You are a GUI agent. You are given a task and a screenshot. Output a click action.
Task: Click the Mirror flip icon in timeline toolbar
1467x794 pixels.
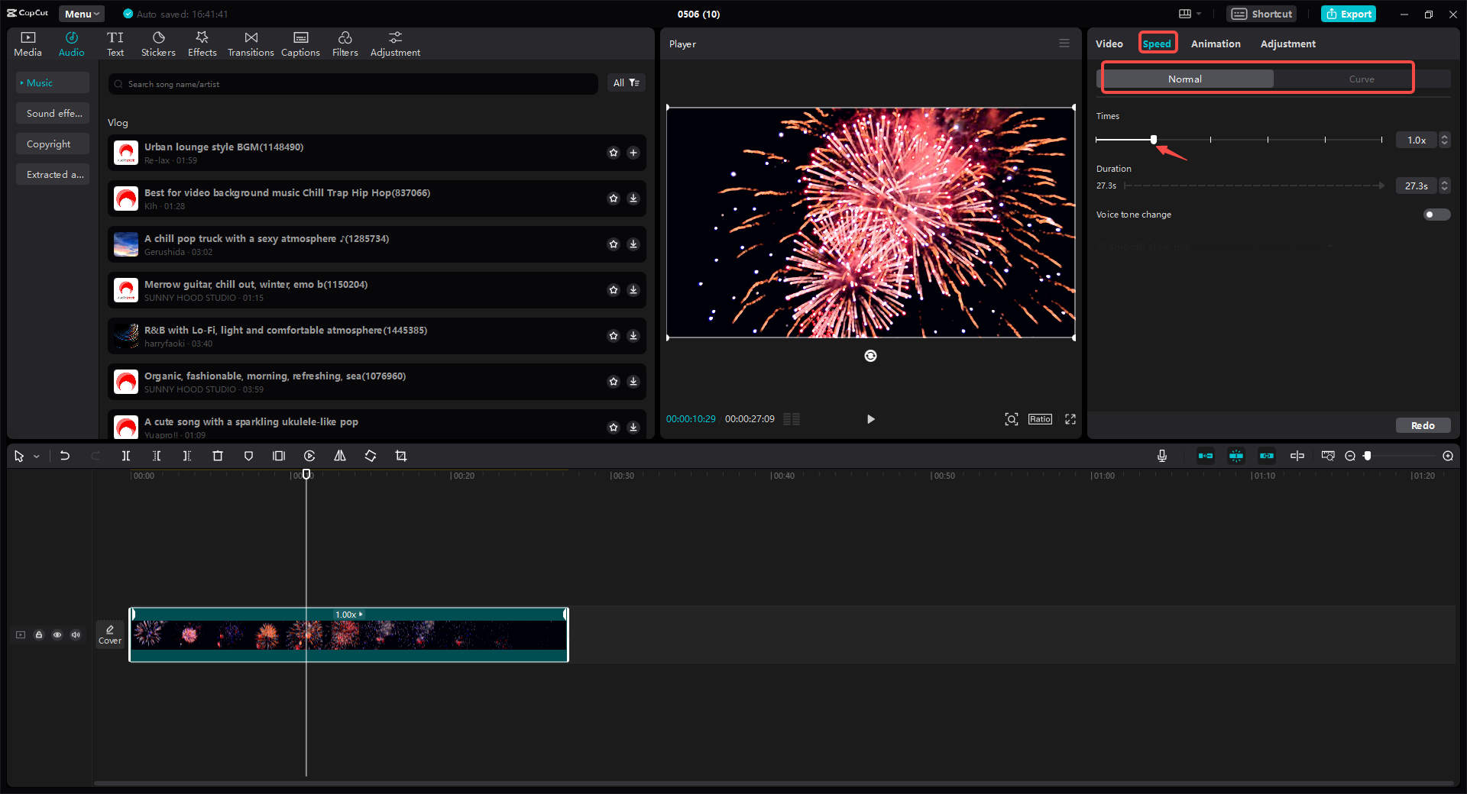pos(340,456)
